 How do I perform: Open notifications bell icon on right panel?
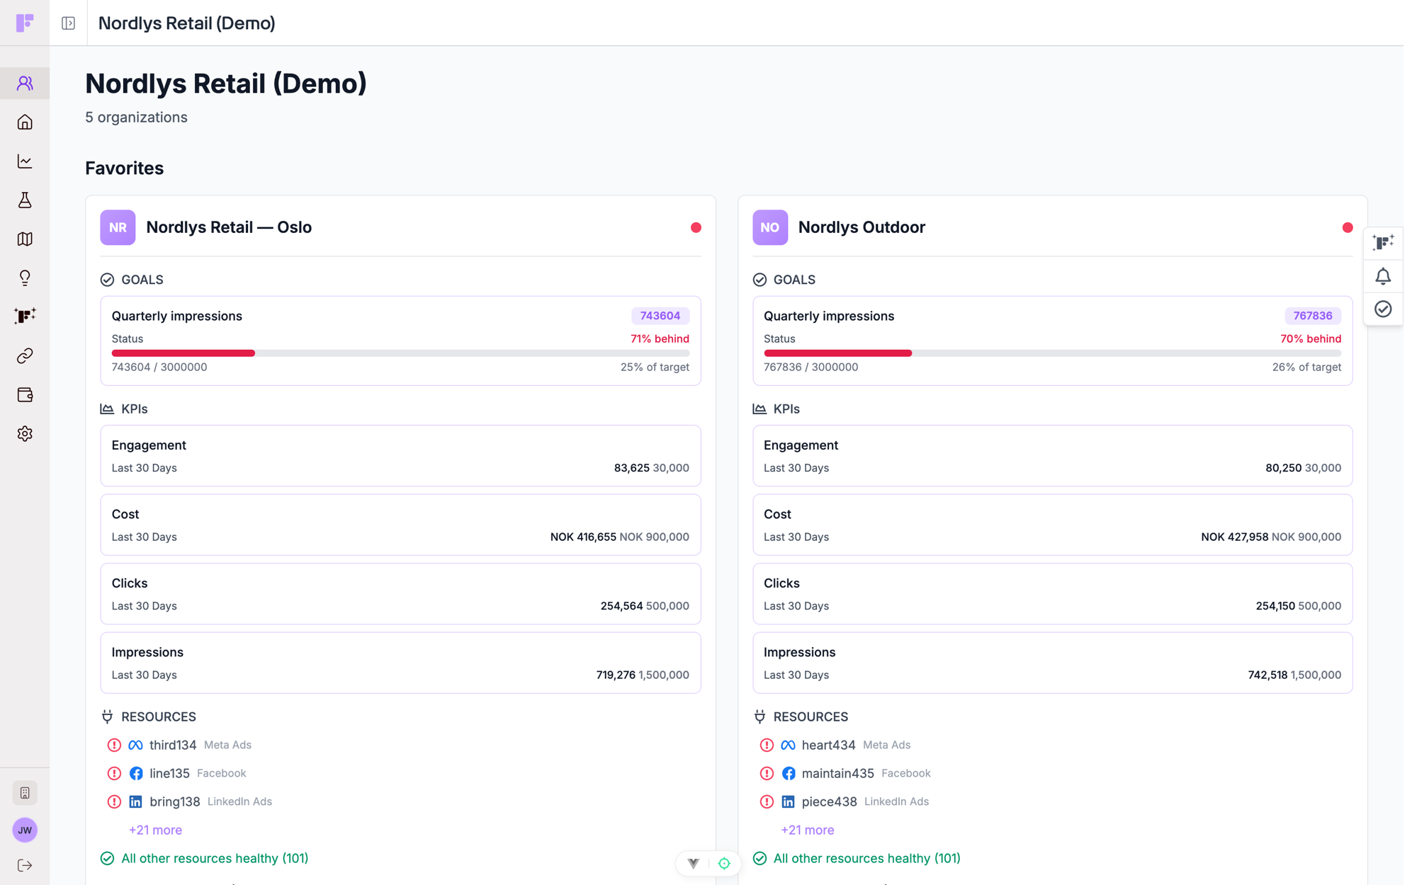click(1383, 276)
